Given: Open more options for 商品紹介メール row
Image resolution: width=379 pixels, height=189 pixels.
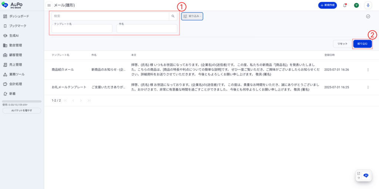Looking at the screenshot, I should tap(368, 70).
